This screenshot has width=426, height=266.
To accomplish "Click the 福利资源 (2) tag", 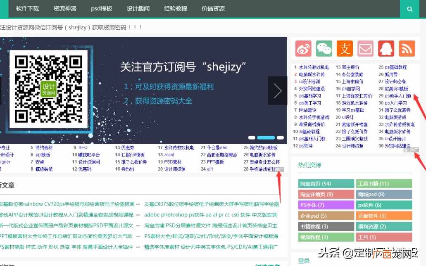I will click(384, 226).
